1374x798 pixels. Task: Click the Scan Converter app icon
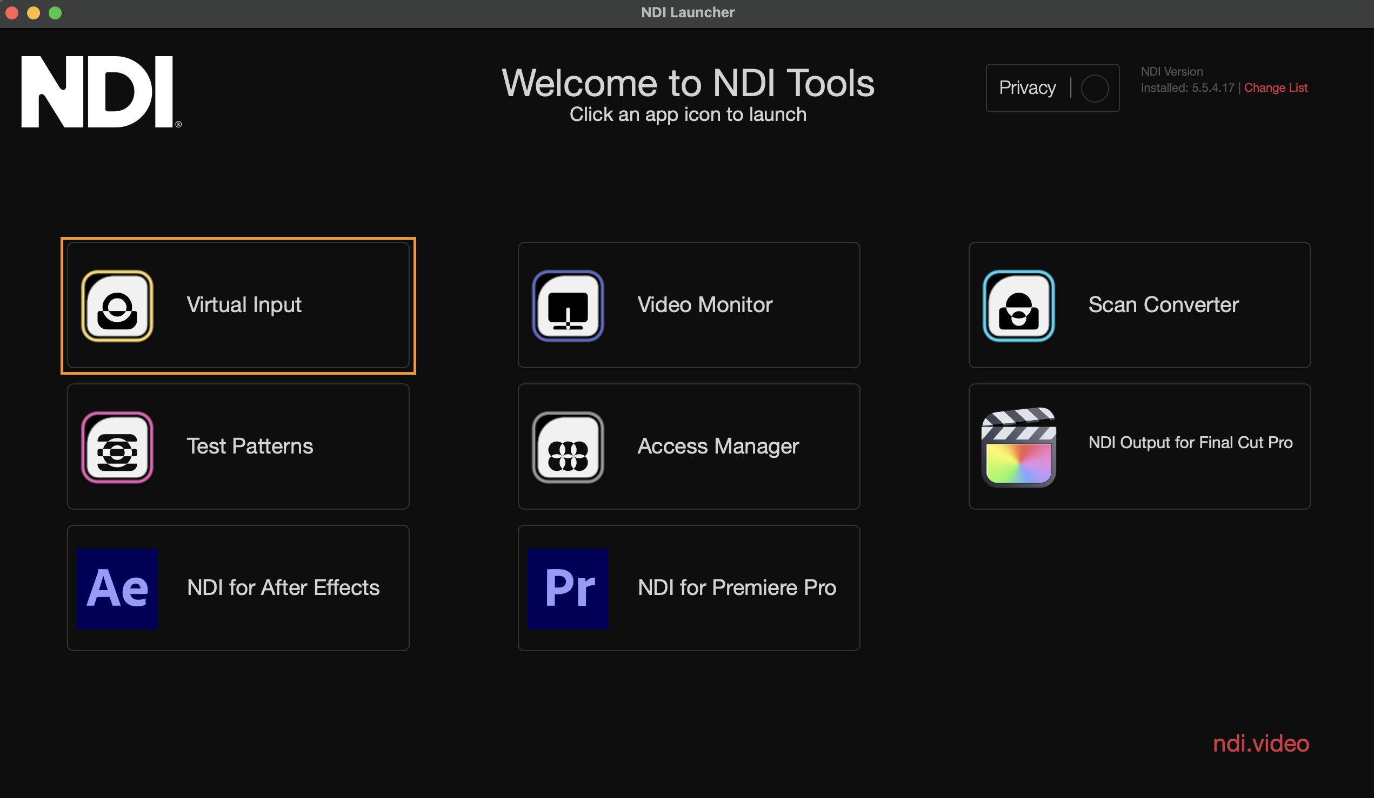(1018, 306)
